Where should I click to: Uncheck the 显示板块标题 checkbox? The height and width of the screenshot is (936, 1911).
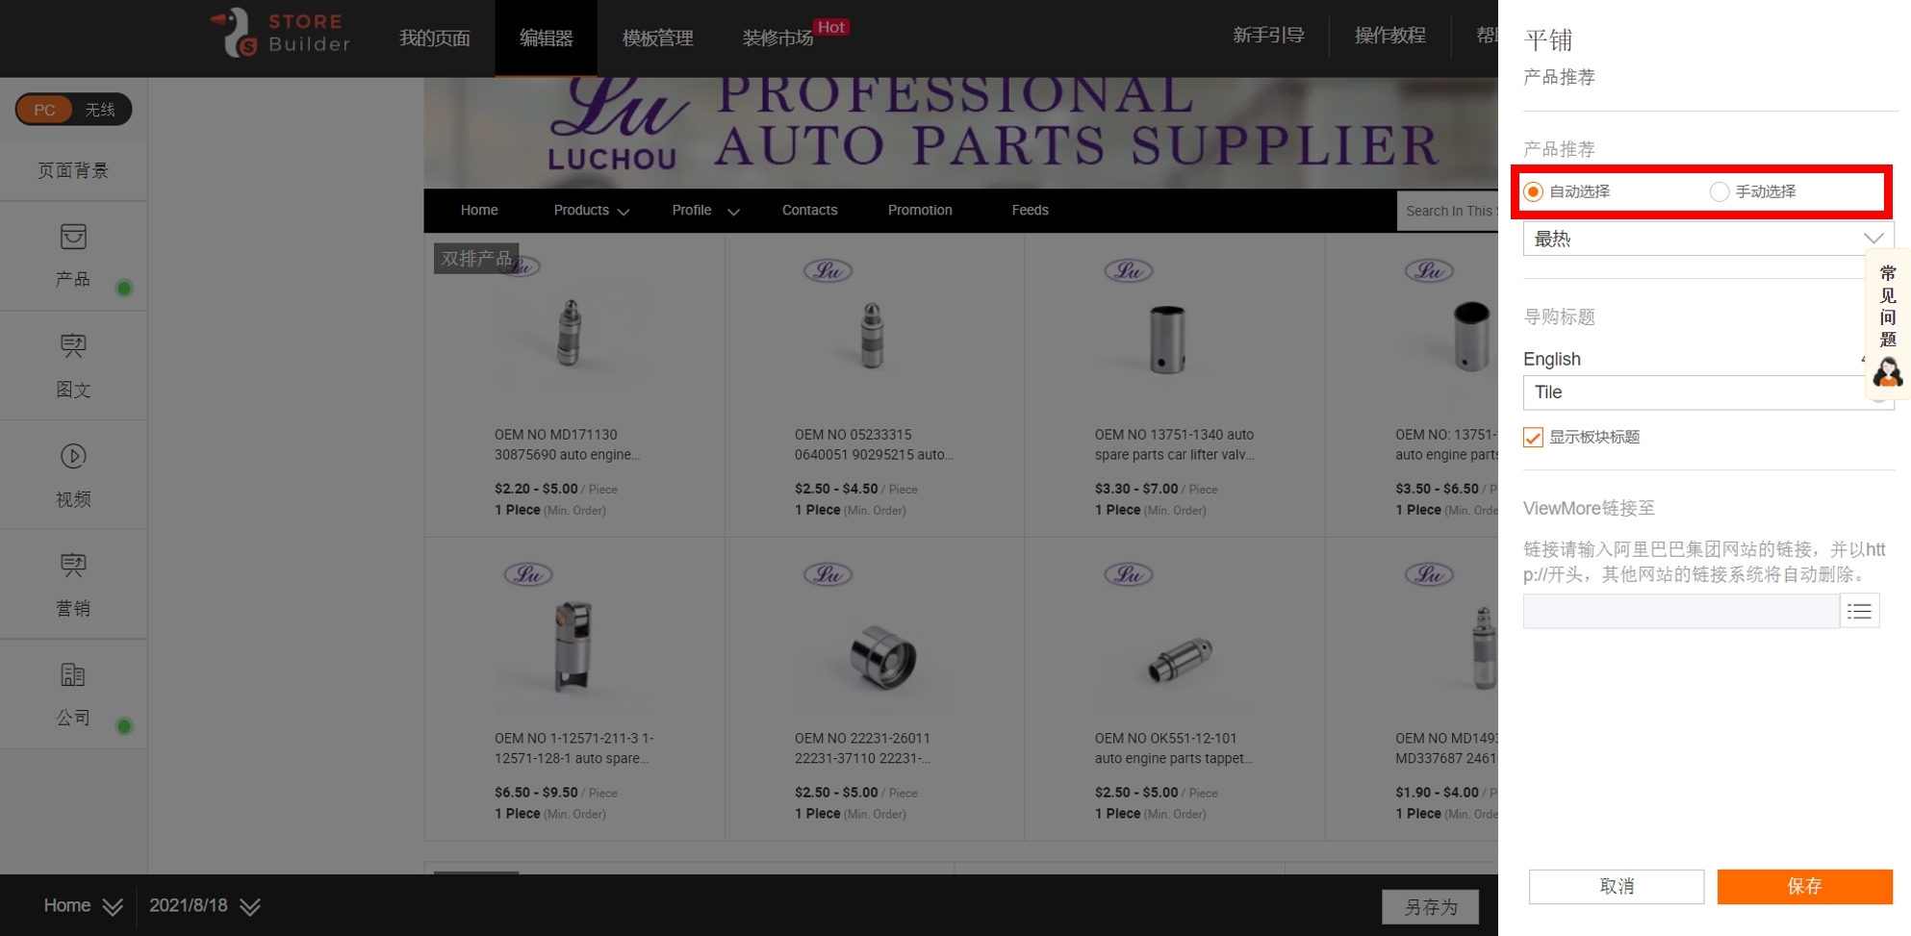(1533, 437)
